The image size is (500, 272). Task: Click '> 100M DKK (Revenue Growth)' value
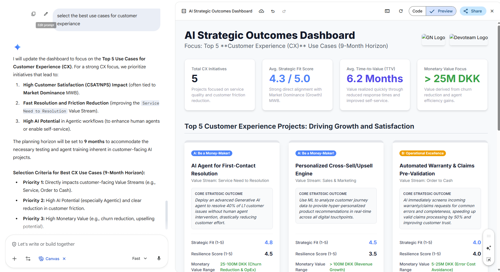pyautogui.click(x=351, y=267)
